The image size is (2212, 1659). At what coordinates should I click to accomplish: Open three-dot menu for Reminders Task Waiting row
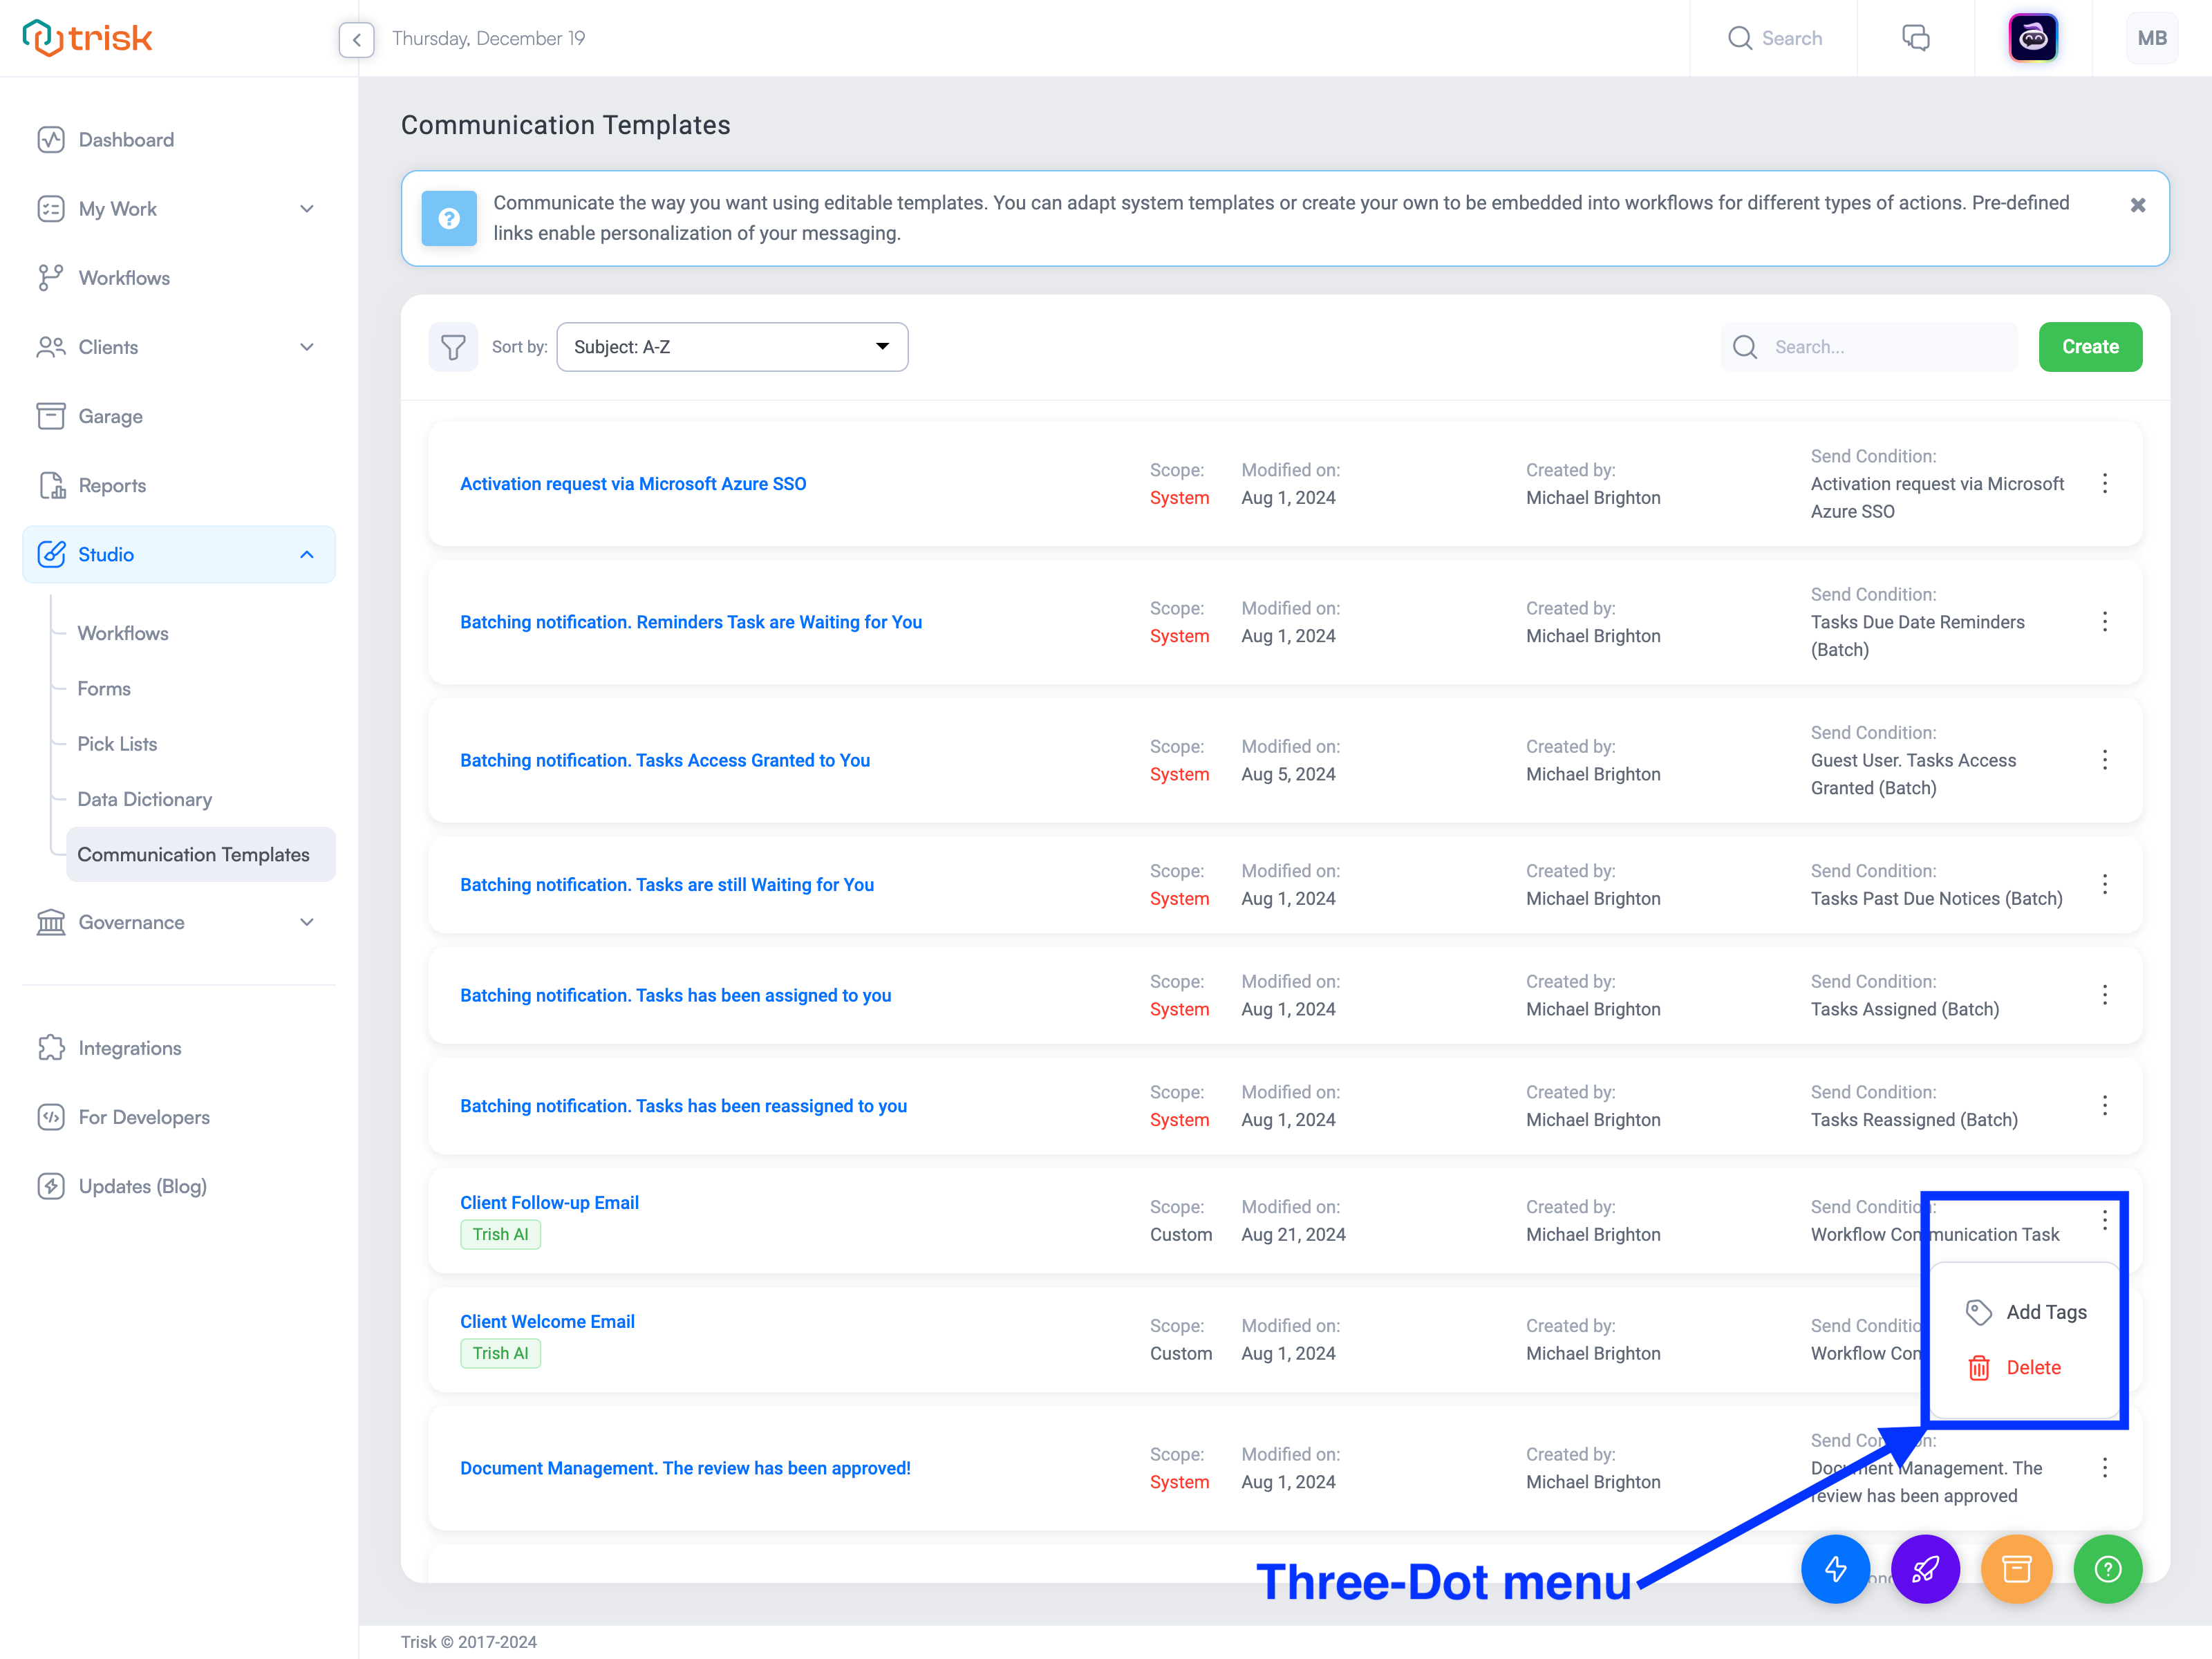(x=2104, y=622)
